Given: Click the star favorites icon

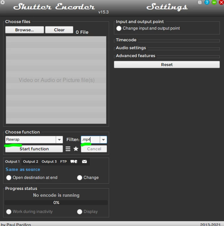Looking at the screenshot, I should tap(76, 149).
